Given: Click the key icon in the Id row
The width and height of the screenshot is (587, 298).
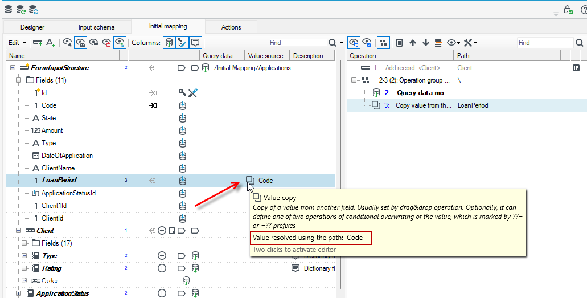Looking at the screenshot, I should pyautogui.click(x=182, y=92).
